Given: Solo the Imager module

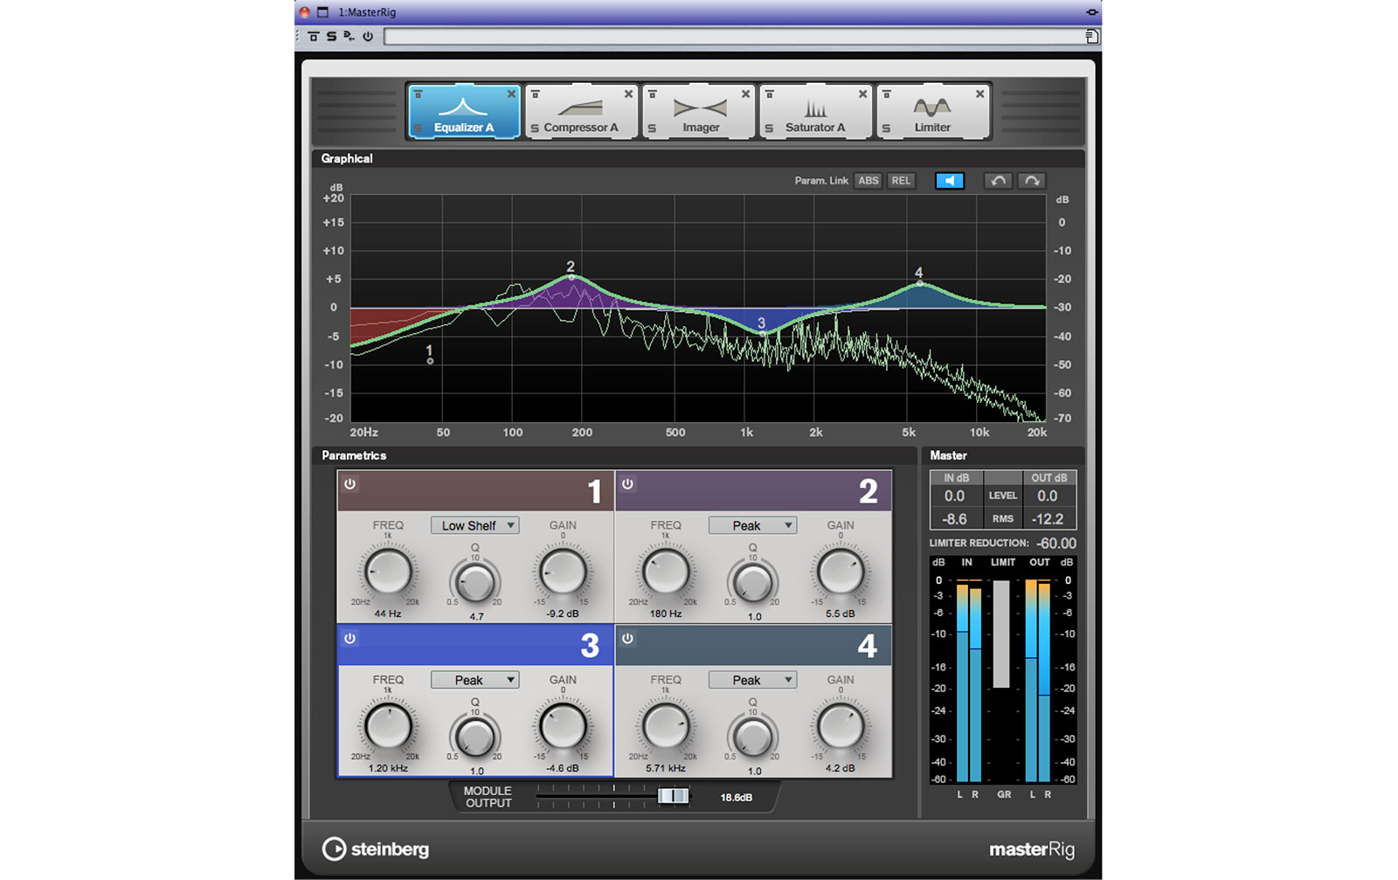Looking at the screenshot, I should [652, 128].
